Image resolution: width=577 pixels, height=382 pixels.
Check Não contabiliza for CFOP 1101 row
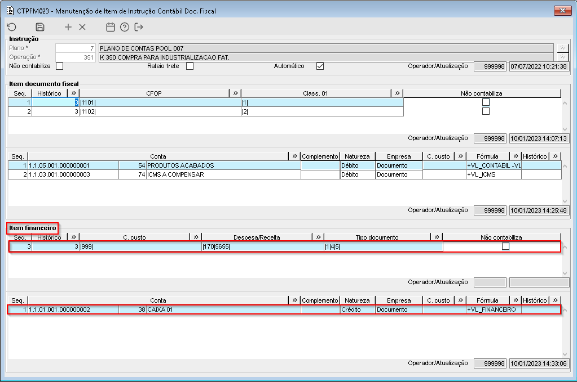click(486, 102)
